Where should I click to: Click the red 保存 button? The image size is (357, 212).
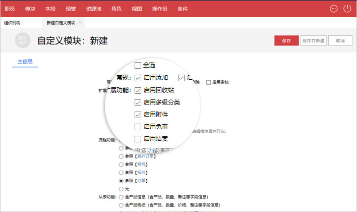(286, 41)
